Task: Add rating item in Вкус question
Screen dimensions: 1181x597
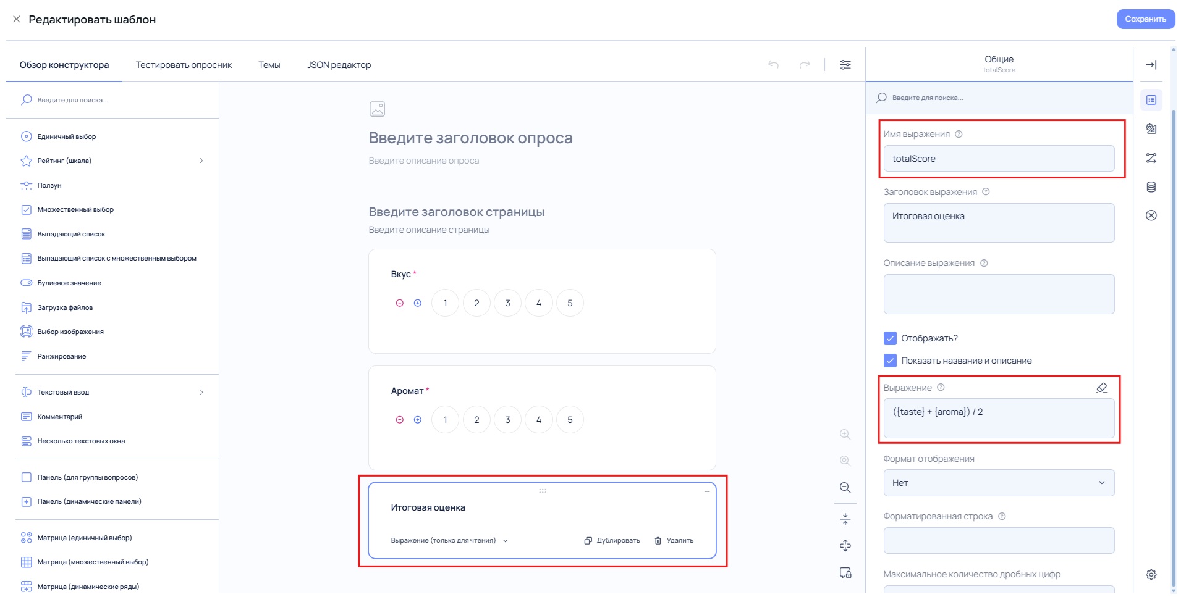Action: pyautogui.click(x=418, y=303)
